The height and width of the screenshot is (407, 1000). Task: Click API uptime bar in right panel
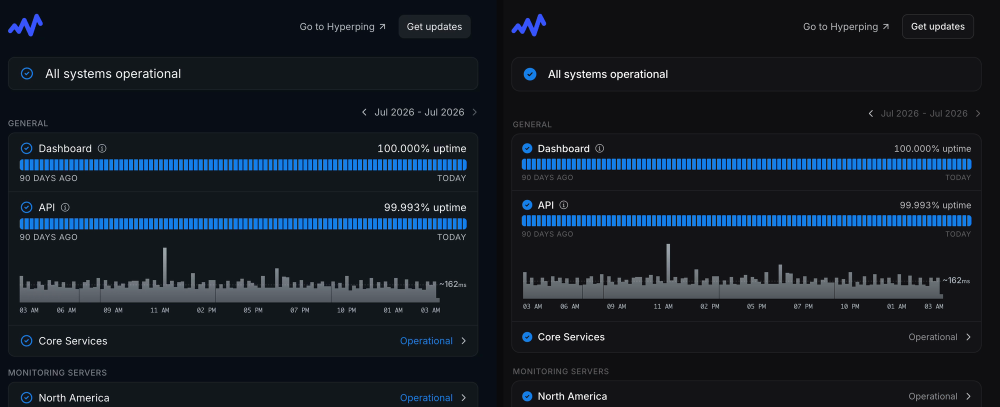(x=746, y=220)
